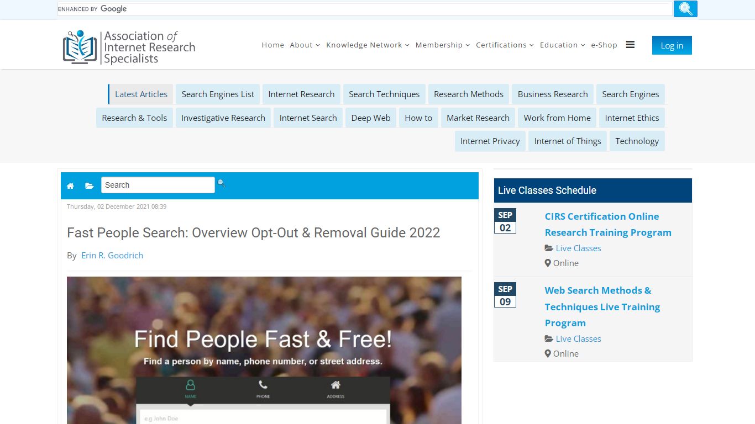Open the Technology category
The width and height of the screenshot is (755, 424).
coord(637,141)
